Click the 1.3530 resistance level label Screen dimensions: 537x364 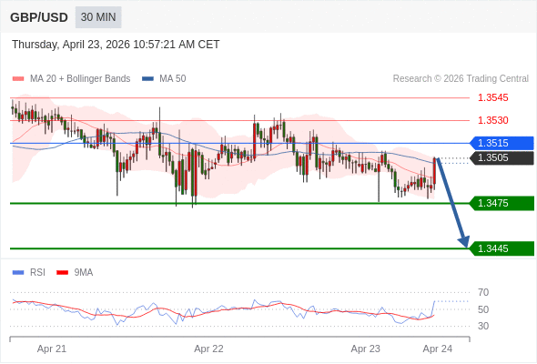click(x=492, y=120)
